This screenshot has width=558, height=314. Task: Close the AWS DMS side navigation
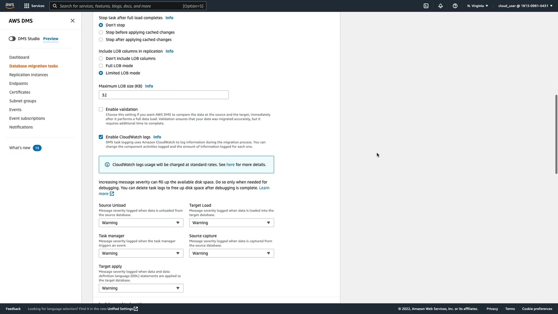pos(72,20)
